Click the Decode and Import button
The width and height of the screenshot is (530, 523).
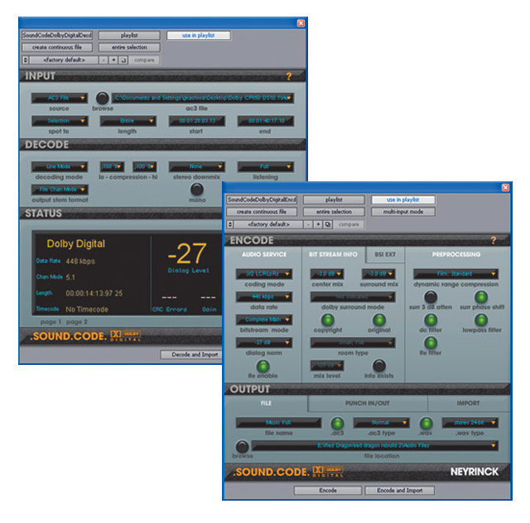pos(191,353)
